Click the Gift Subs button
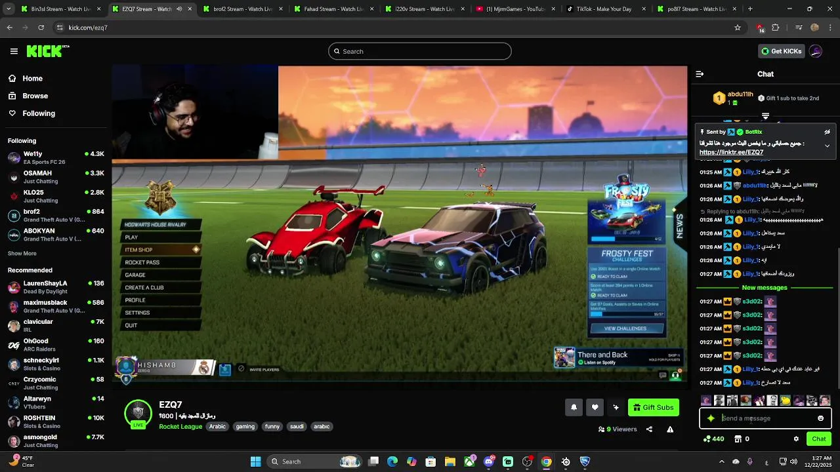Screen dimensions: 840x472 pyautogui.click(x=653, y=407)
